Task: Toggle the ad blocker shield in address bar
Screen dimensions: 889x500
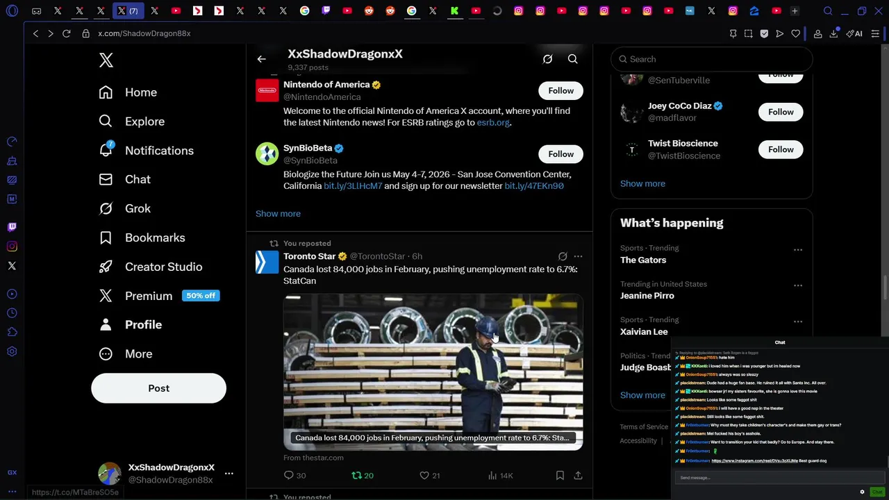Action: click(764, 33)
